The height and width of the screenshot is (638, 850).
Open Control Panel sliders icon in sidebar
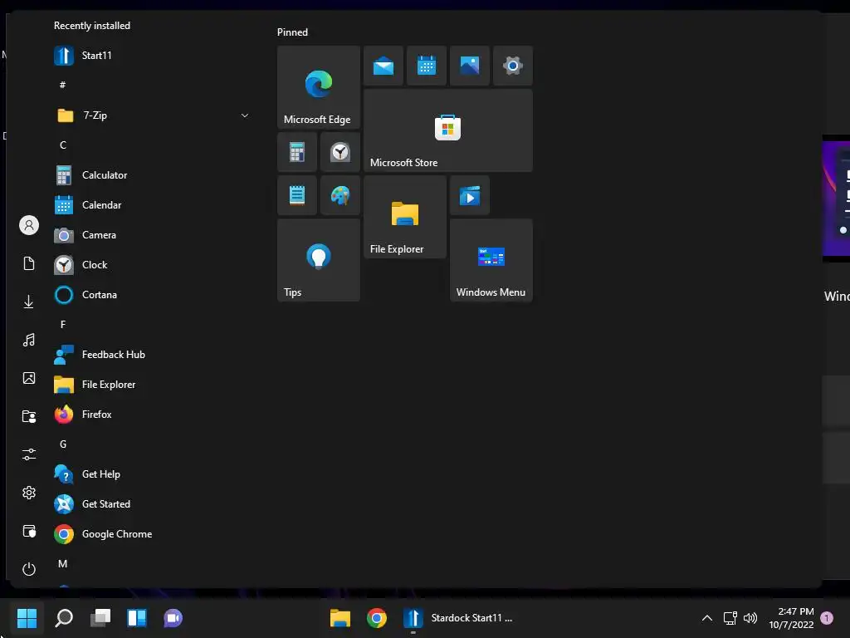click(x=29, y=454)
